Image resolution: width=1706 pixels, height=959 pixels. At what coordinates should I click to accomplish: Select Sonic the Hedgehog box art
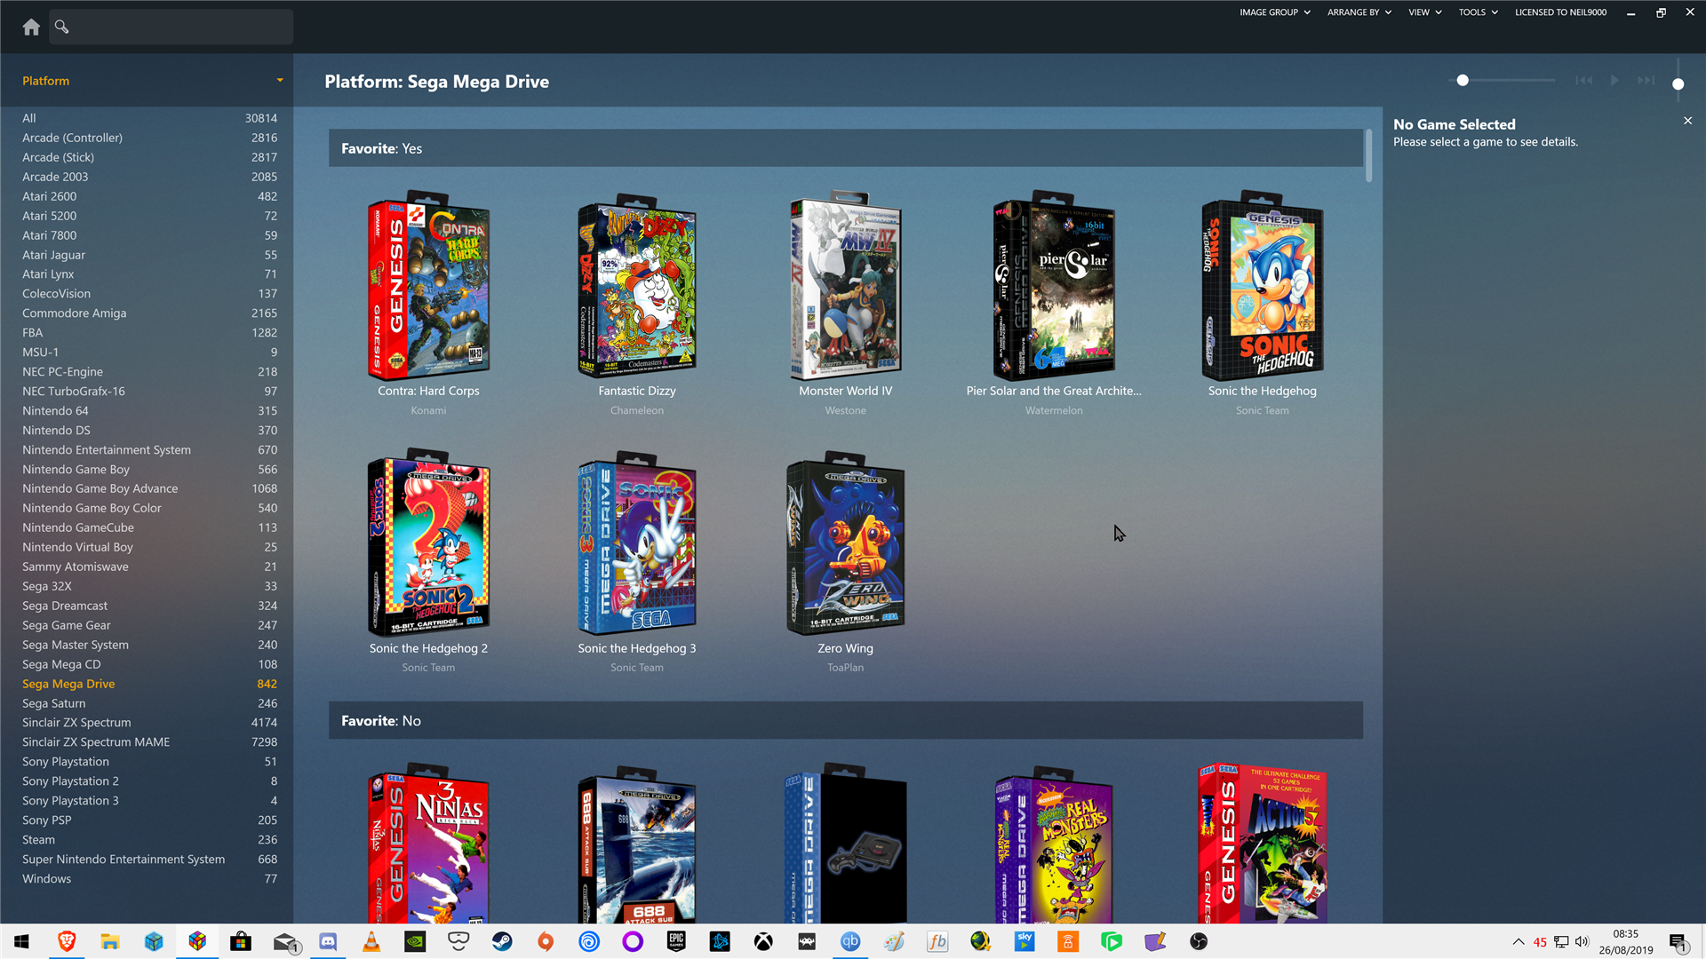(1263, 286)
